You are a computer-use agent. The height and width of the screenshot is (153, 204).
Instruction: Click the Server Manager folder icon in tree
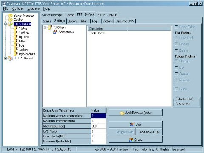(x=11, y=15)
